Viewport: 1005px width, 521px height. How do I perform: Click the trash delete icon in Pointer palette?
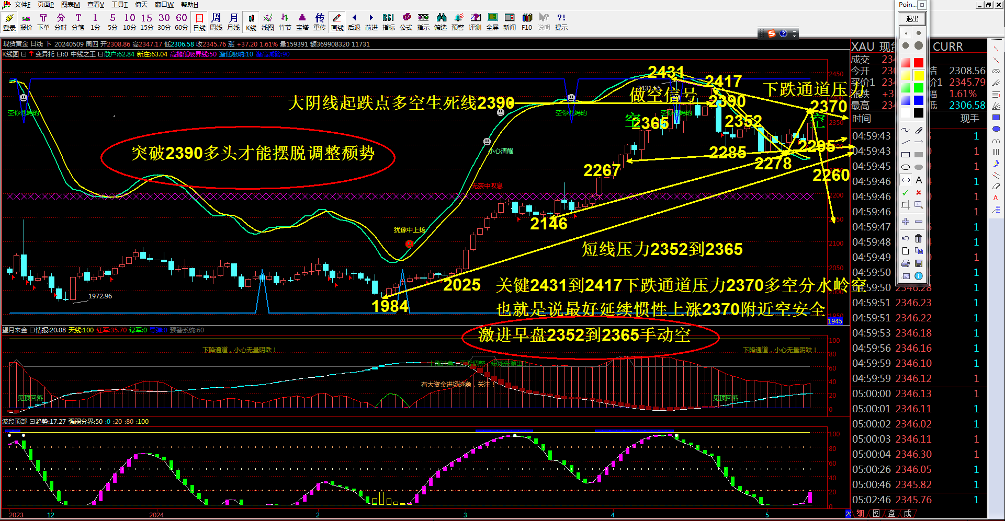(x=919, y=238)
